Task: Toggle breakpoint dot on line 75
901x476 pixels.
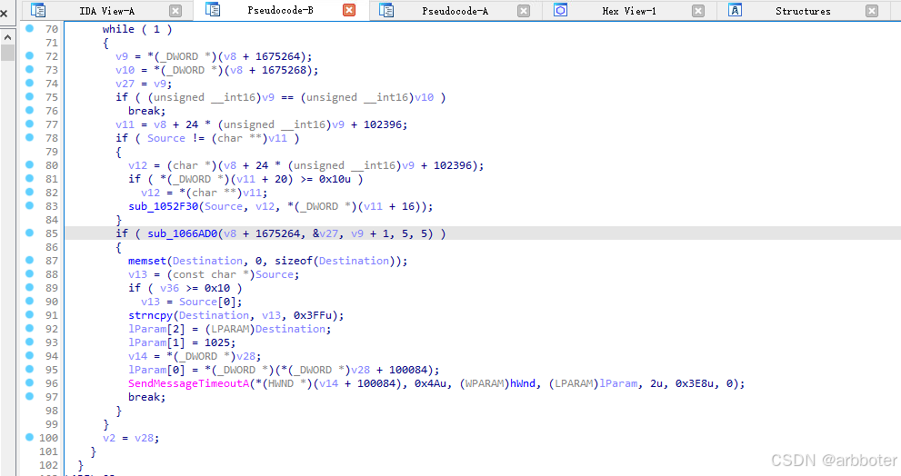Action: pos(29,96)
